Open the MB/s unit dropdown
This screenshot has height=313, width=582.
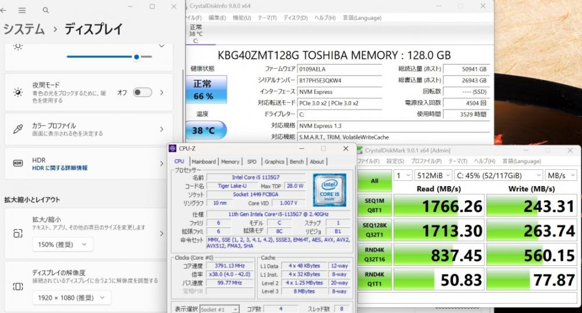pyautogui.click(x=560, y=176)
